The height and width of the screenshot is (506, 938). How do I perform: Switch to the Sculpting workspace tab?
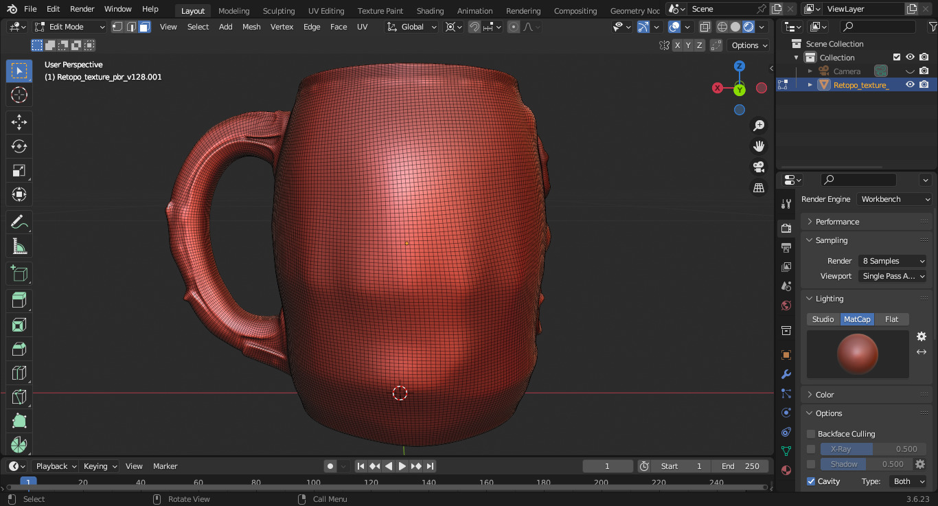tap(279, 11)
